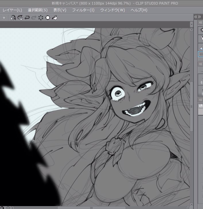Click the paint bucket fill icon
Image resolution: width=203 pixels, height=209 pixels.
point(55,18)
